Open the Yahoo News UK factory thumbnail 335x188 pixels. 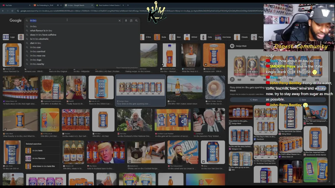(20, 88)
